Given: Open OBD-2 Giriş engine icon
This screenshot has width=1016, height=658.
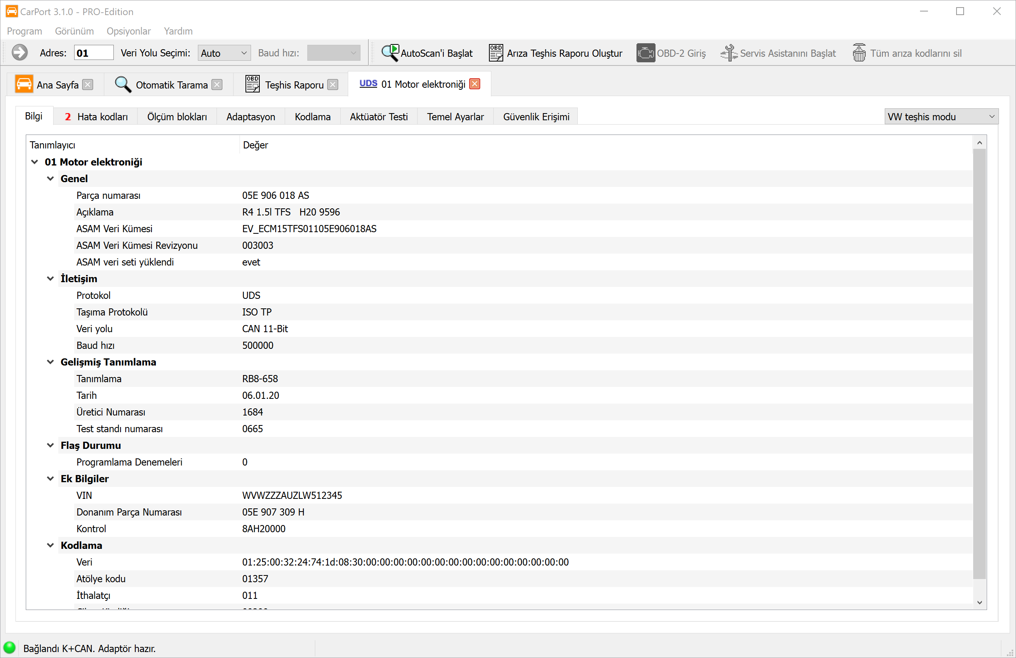Looking at the screenshot, I should [645, 53].
